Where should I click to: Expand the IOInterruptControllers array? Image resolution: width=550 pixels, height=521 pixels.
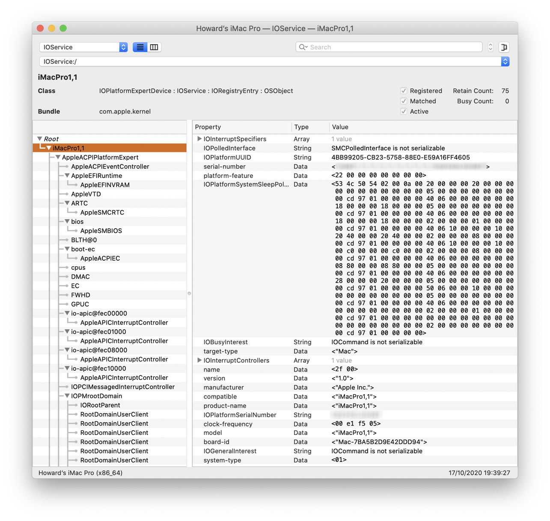point(199,360)
